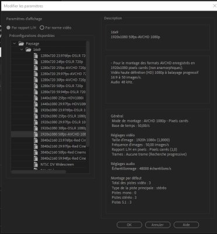The height and width of the screenshot is (234, 217).
Task: Click the preset icon for 1280x720 50fps-DSLR 720p
Action: (x=36, y=86)
